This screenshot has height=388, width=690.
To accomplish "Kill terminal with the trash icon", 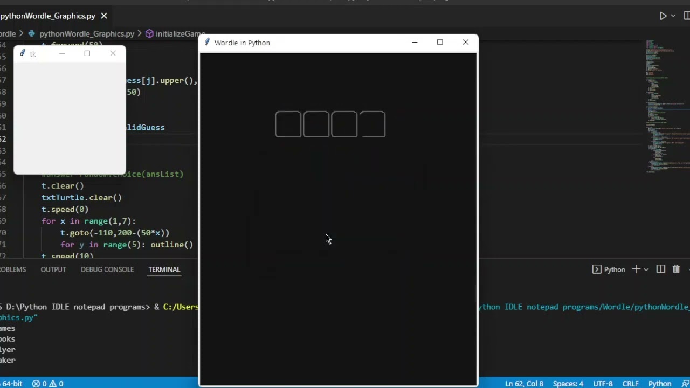I will pos(676,269).
